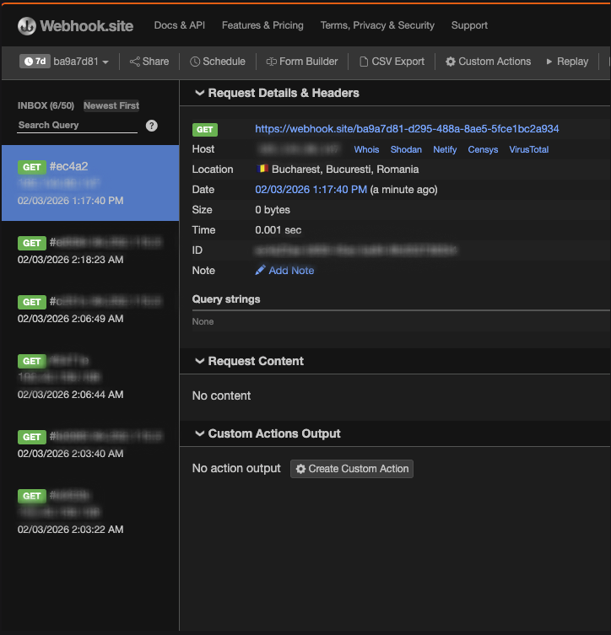Select request from 02/03/2026 2:06:49 AM
This screenshot has height=635, width=611.
tap(90, 309)
